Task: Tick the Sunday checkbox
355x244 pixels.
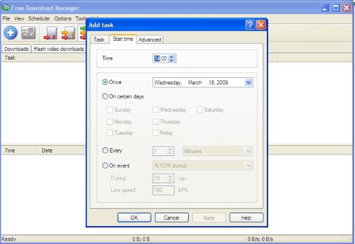Action: click(110, 110)
